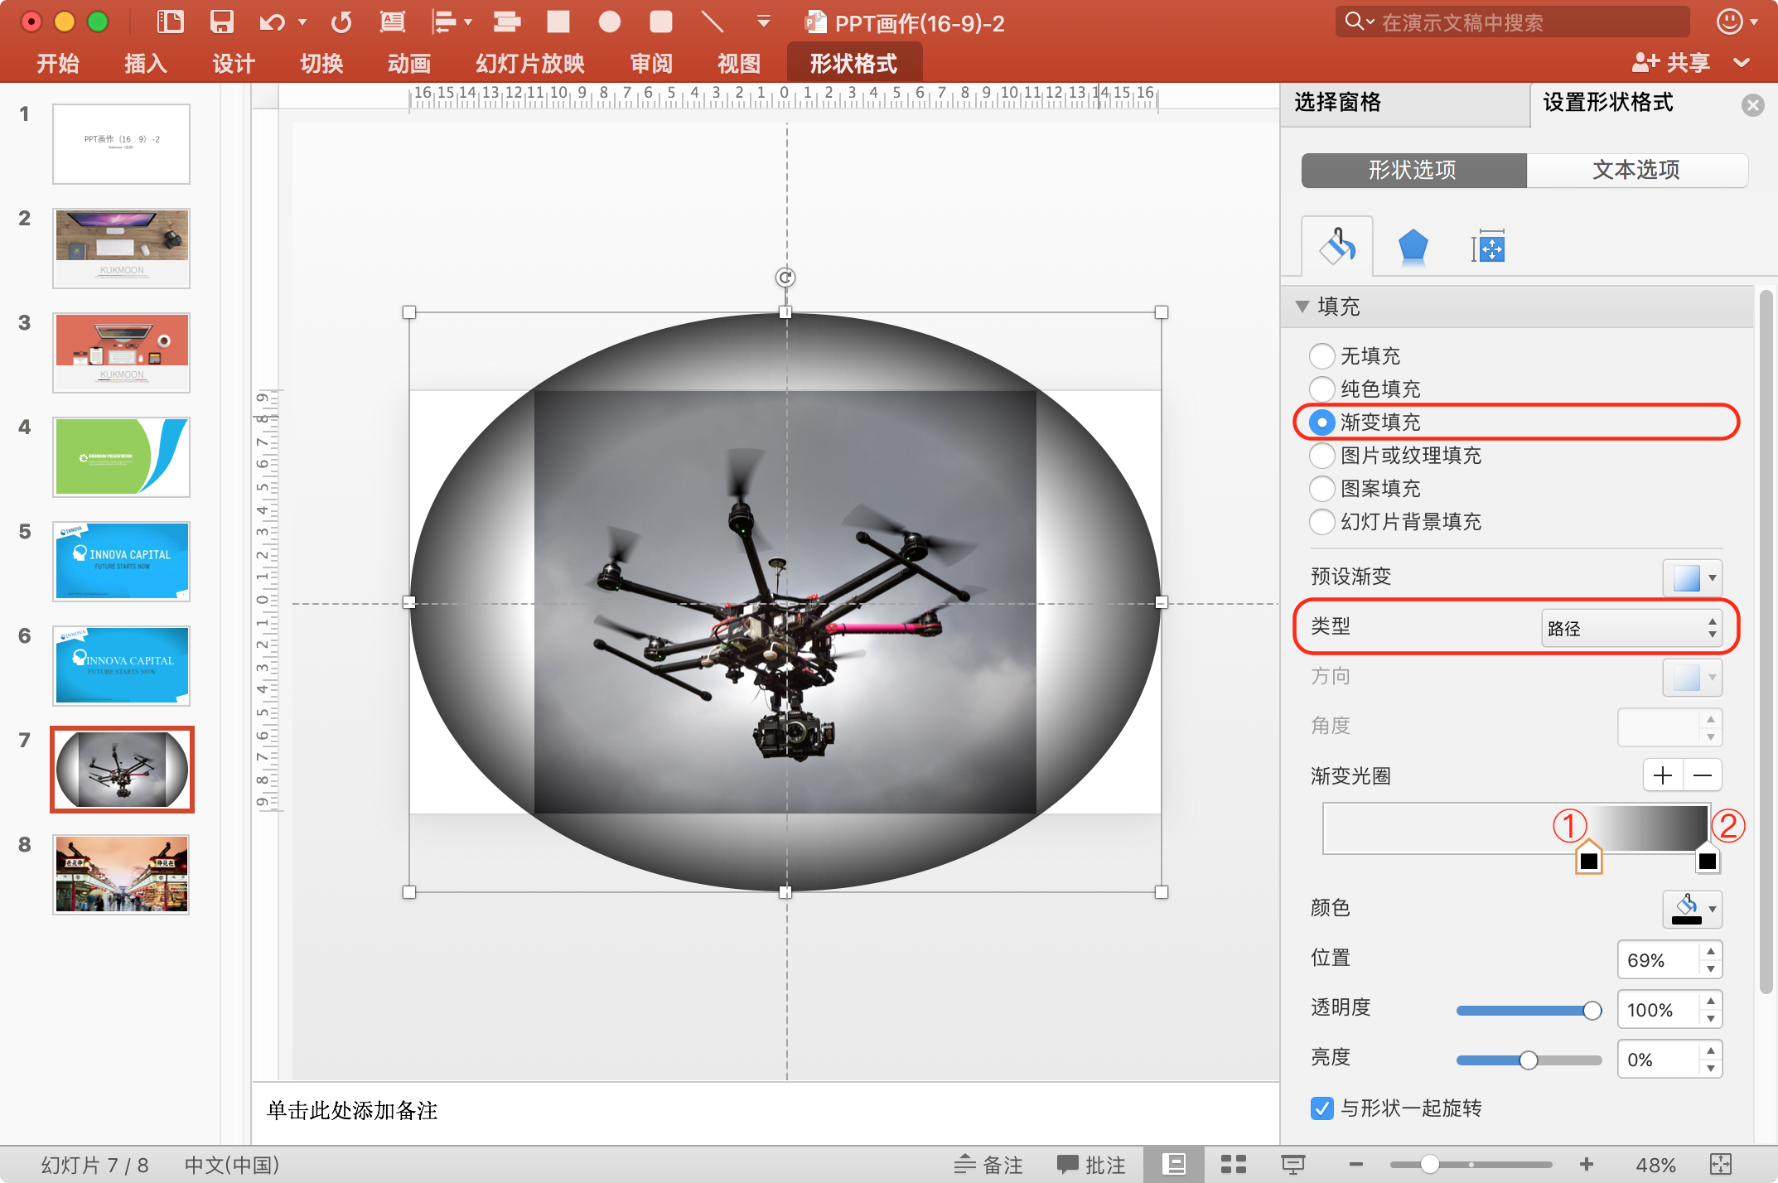Click 批注 comments button in status bar
This screenshot has width=1778, height=1183.
(x=1091, y=1164)
